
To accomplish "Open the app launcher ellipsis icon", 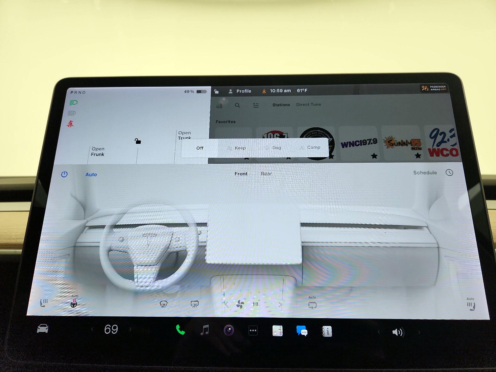I will [253, 330].
